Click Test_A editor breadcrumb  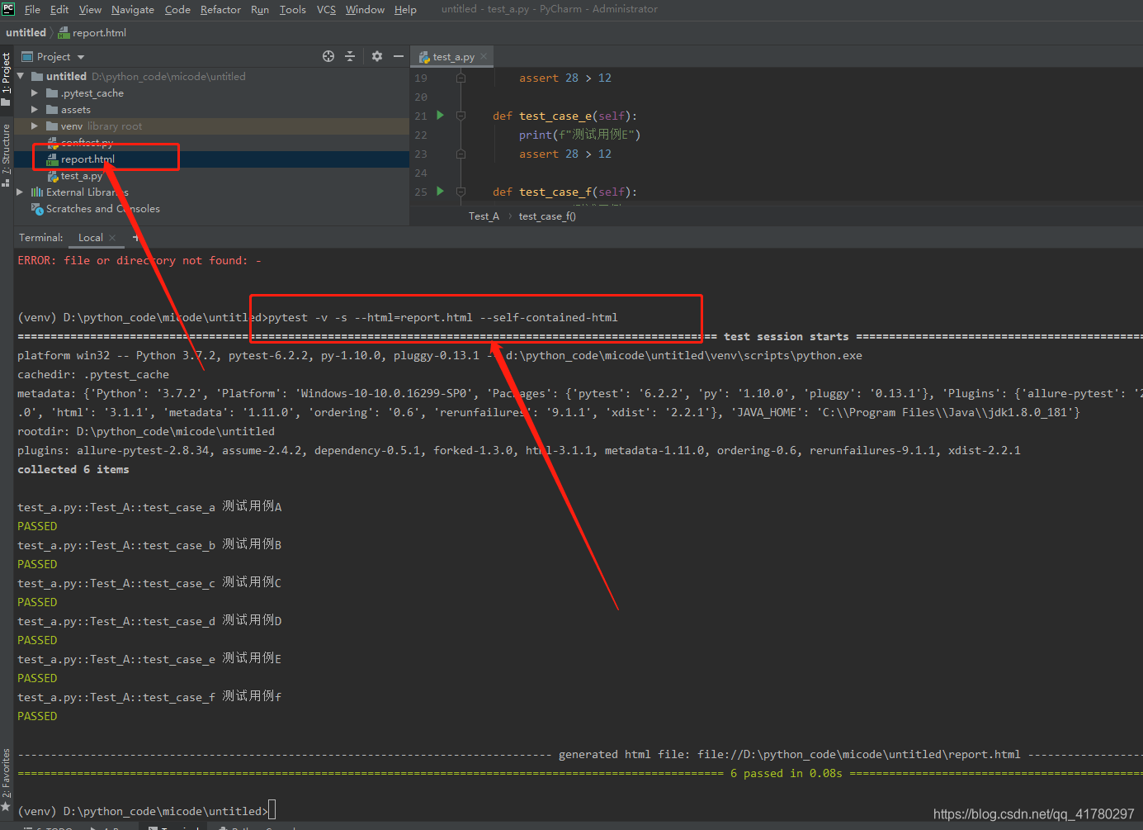pos(484,216)
